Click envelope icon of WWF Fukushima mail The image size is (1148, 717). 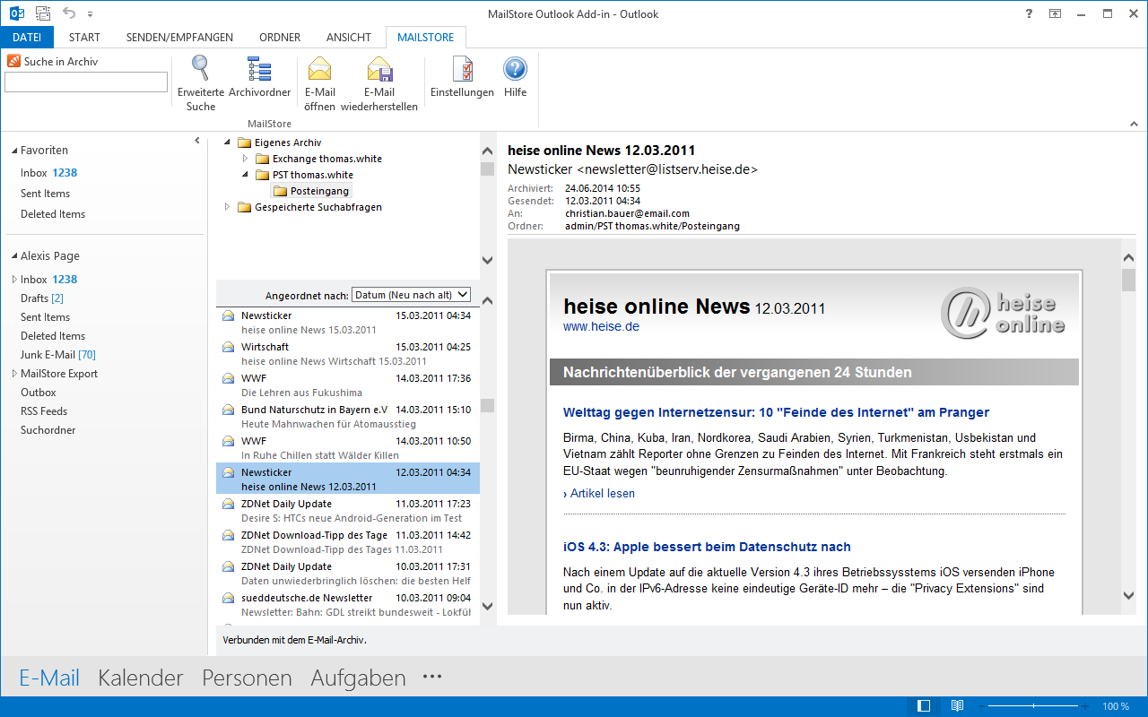pyautogui.click(x=228, y=378)
